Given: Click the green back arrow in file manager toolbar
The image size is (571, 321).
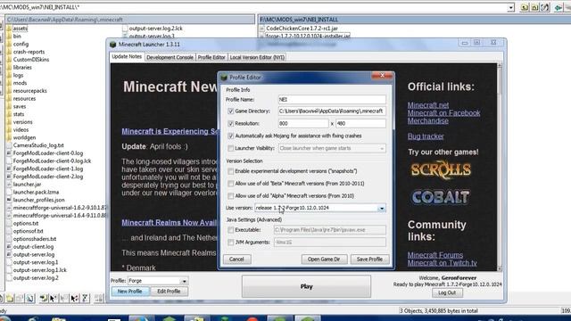Looking at the screenshot, I should (558, 7).
